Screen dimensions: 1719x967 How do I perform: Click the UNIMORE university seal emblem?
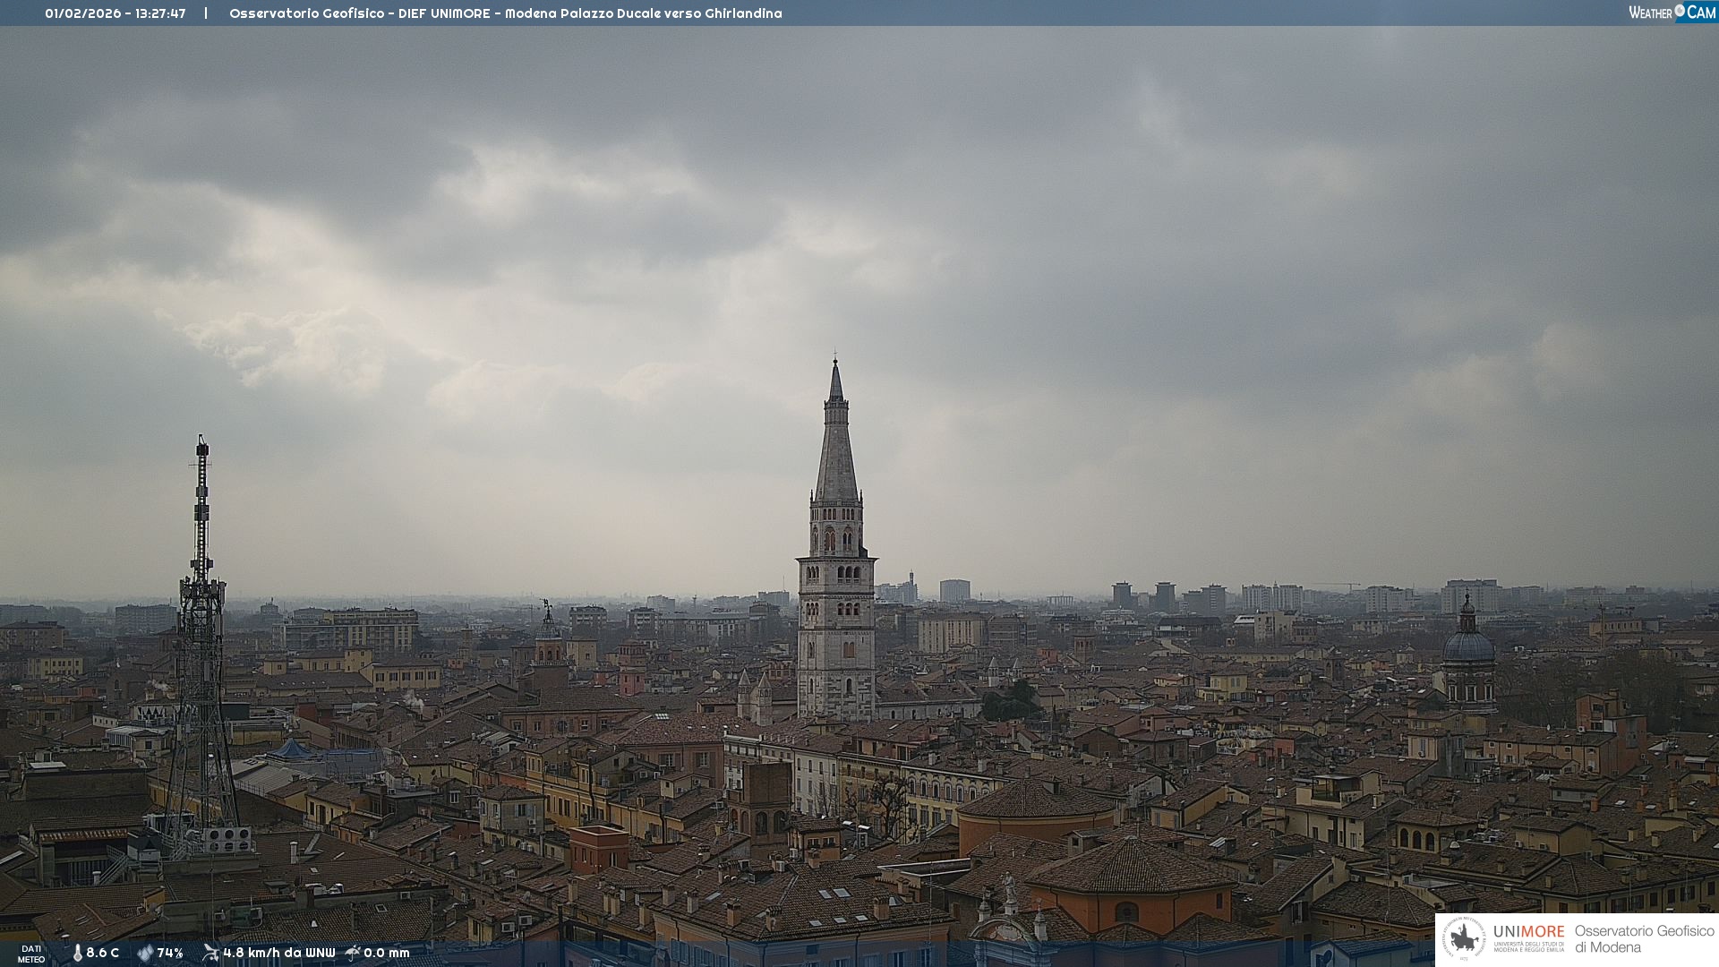(1464, 938)
